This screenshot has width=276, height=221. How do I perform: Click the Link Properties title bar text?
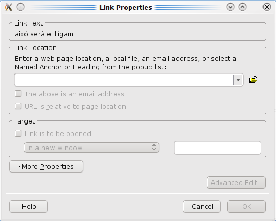tap(126, 8)
